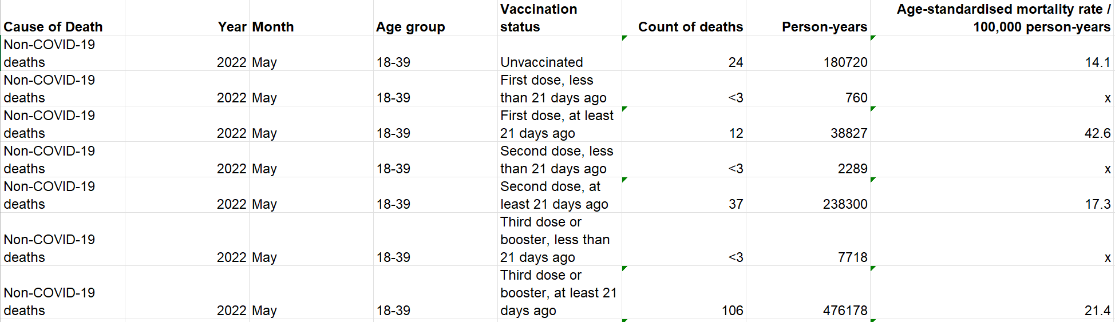Click 'Third dose or booster, less than 21 days ago'

[x=560, y=239]
